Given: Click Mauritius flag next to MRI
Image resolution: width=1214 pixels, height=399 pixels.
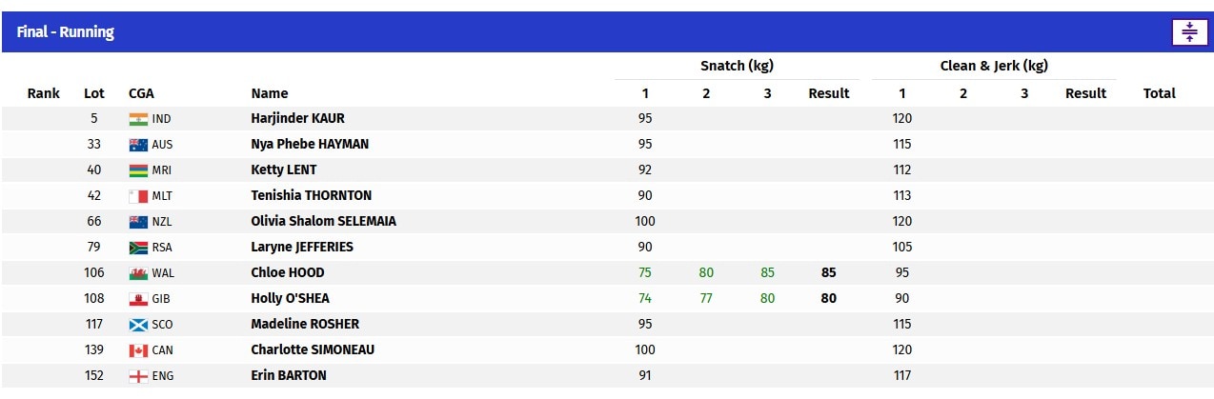Looking at the screenshot, I should coord(138,170).
